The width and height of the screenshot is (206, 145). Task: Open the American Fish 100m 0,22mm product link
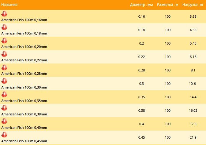coord(24,60)
